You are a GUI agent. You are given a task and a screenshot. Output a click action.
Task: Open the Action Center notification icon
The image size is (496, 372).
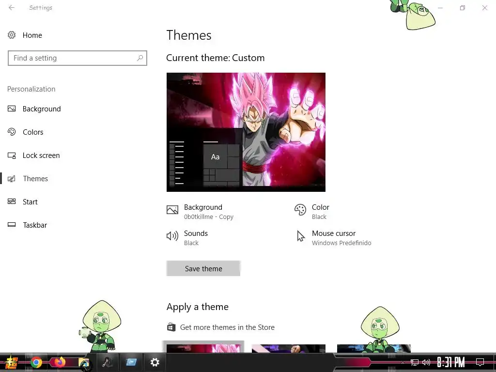[x=480, y=362]
